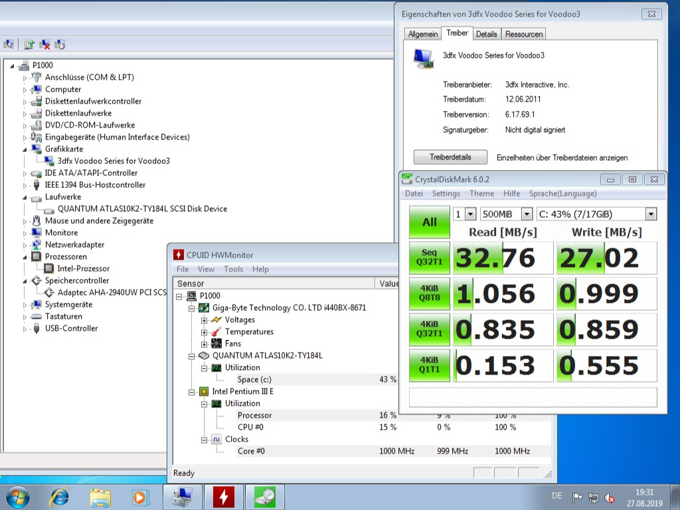Open the File menu in HWMonitor
Screen dimensions: 680x510
click(x=183, y=270)
